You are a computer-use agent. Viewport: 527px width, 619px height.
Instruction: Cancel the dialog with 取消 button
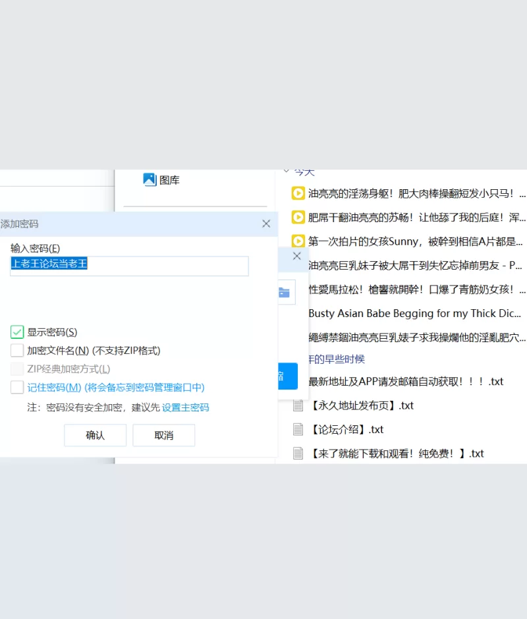coord(164,435)
